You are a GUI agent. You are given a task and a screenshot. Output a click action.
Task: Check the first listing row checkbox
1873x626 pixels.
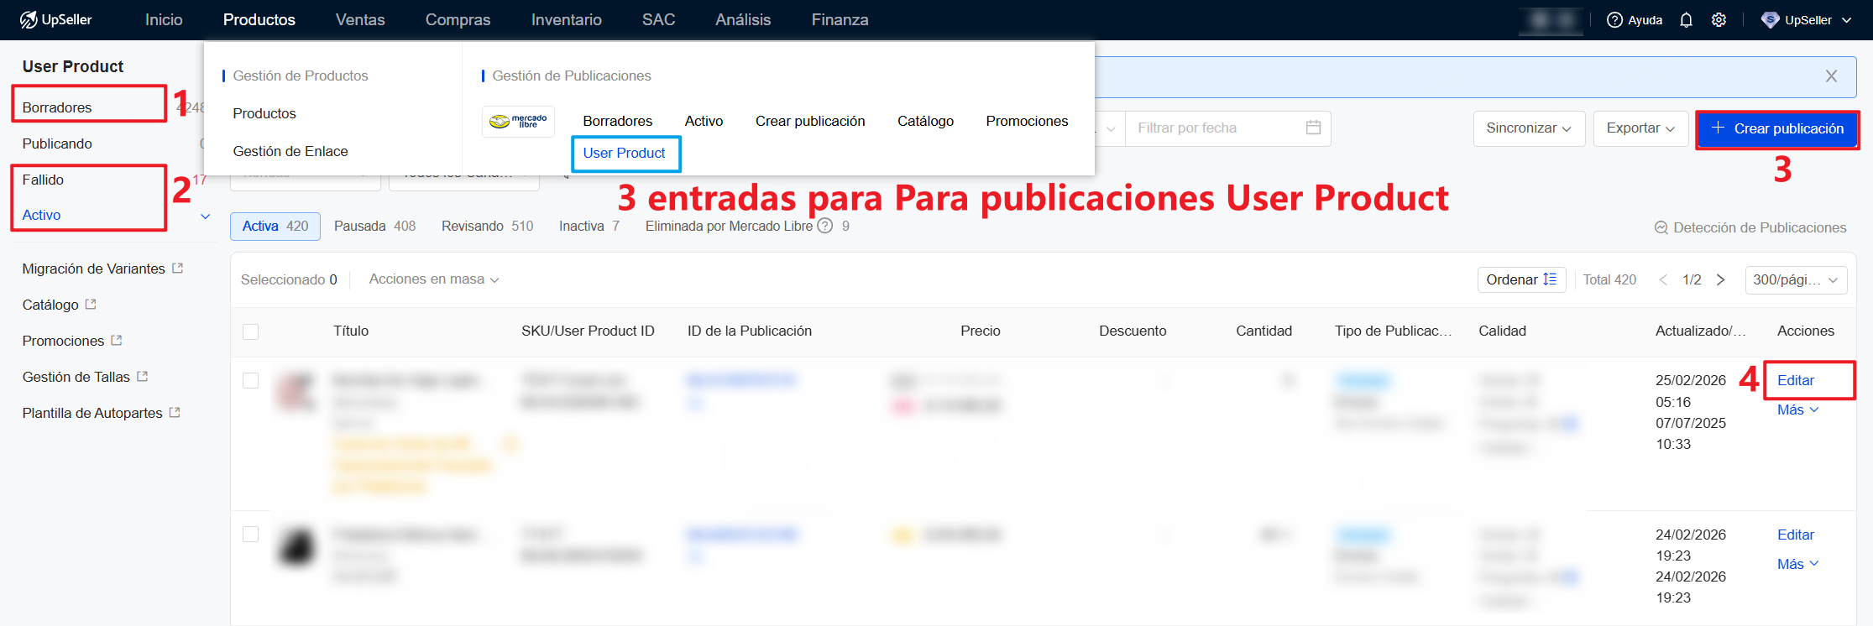[250, 381]
